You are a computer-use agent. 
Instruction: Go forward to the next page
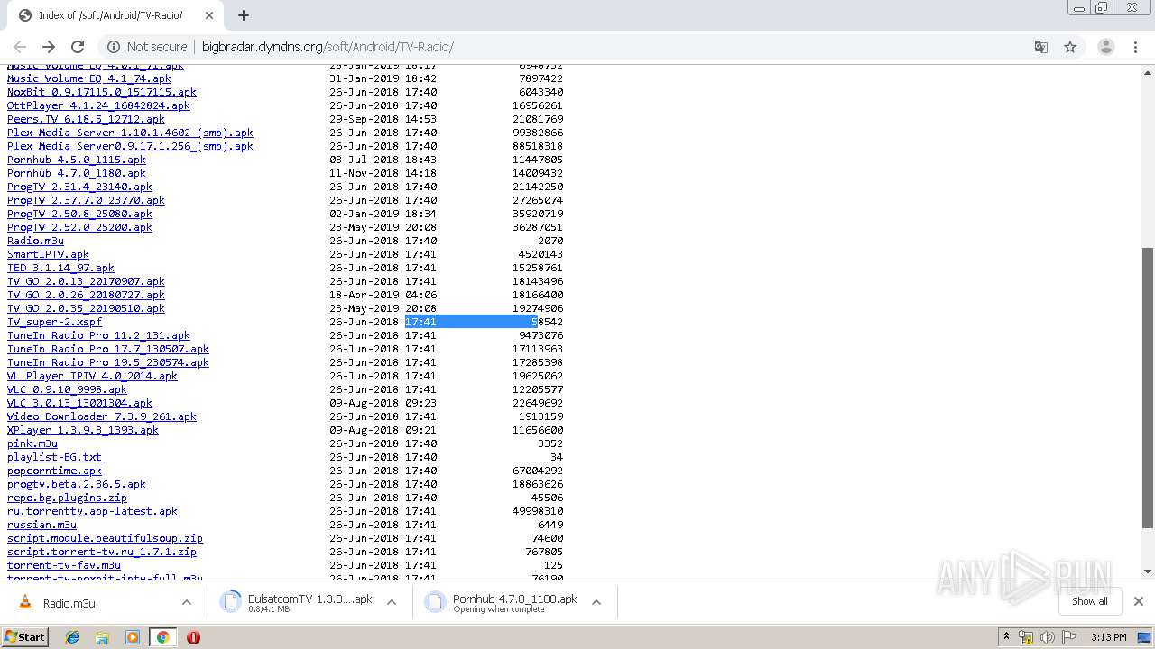[49, 47]
